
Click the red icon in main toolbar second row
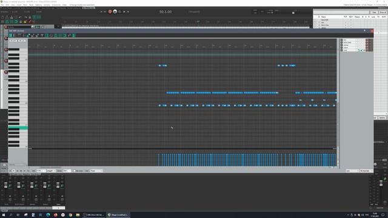(30, 22)
